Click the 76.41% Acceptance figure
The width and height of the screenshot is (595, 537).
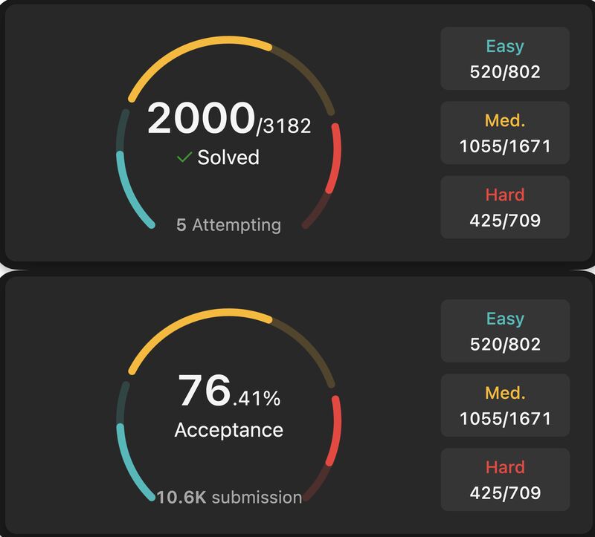pos(229,391)
